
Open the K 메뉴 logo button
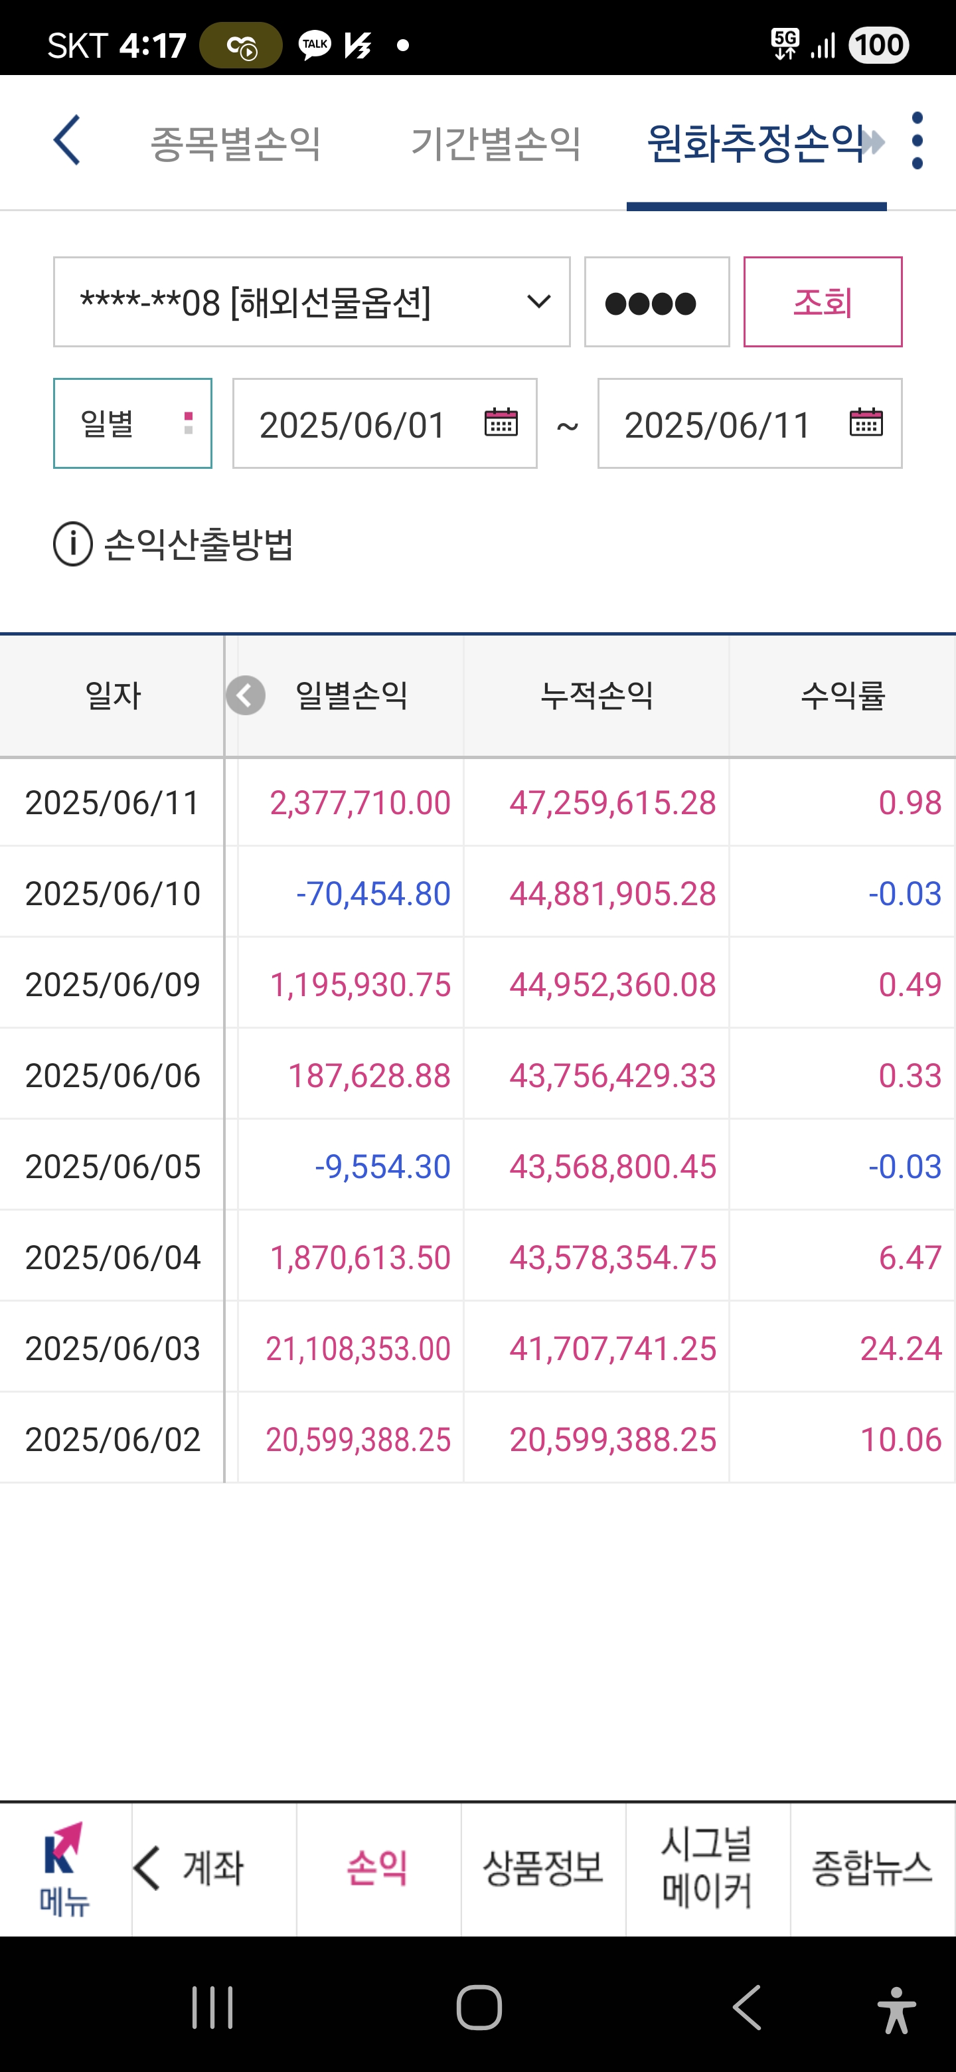64,1869
